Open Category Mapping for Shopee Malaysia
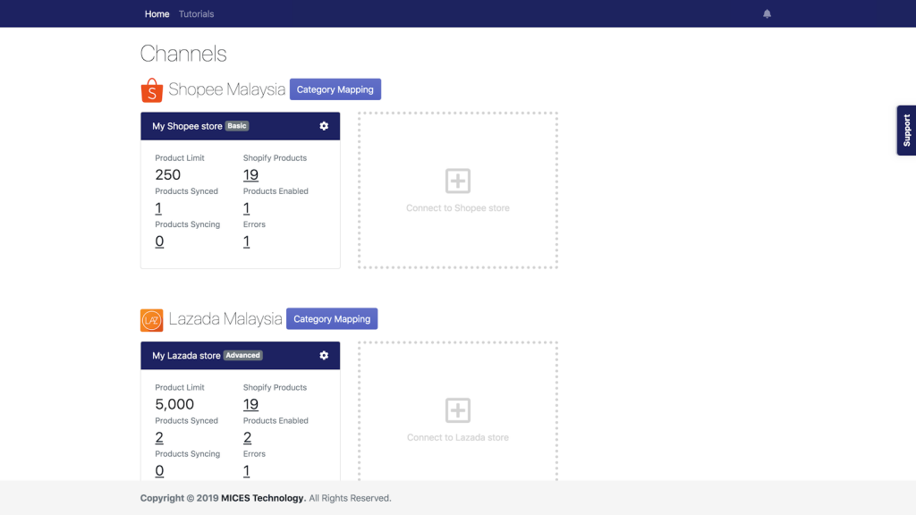Screen dimensions: 916x515 pyautogui.click(x=335, y=89)
